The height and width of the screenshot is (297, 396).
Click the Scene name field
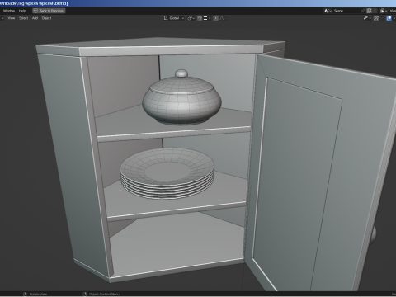(346, 11)
